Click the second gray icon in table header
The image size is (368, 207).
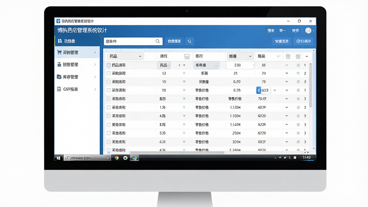pos(298,56)
